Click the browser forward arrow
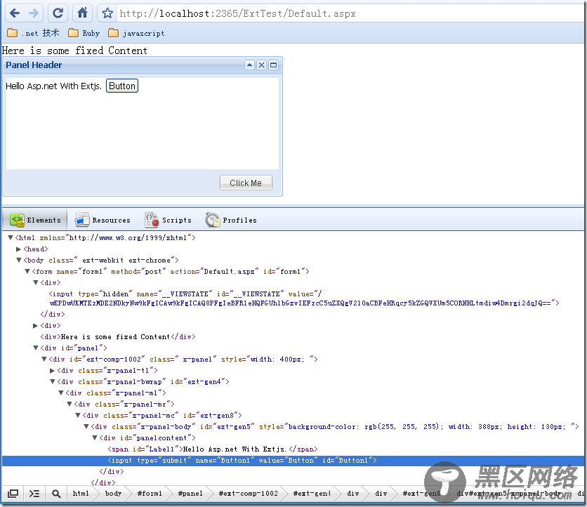587x507 pixels. [x=34, y=13]
